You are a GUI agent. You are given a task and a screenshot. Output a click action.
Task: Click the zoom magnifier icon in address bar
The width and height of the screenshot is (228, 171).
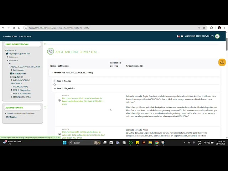(199, 28)
